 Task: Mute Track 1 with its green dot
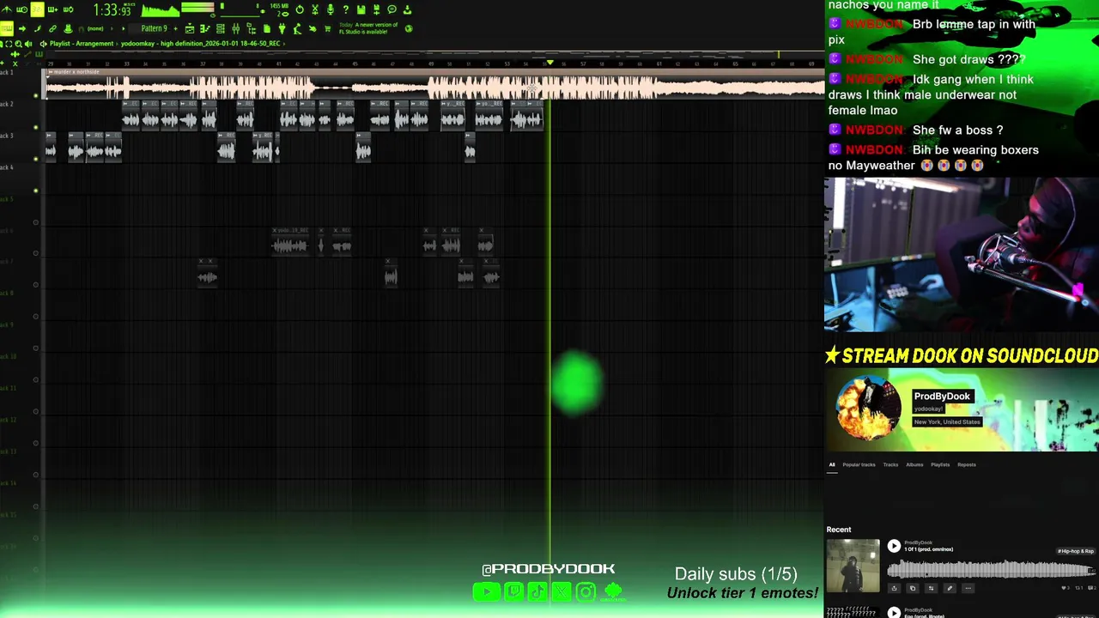35,95
